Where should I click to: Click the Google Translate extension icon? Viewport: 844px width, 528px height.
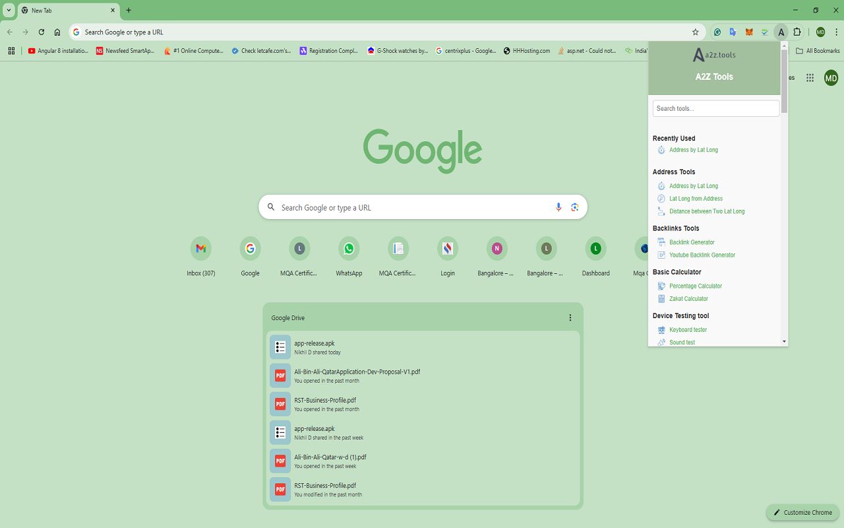(733, 32)
